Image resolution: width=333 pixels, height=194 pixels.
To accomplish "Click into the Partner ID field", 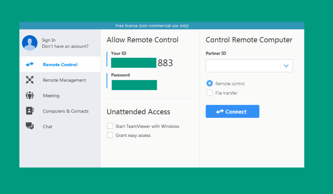I will (243, 66).
